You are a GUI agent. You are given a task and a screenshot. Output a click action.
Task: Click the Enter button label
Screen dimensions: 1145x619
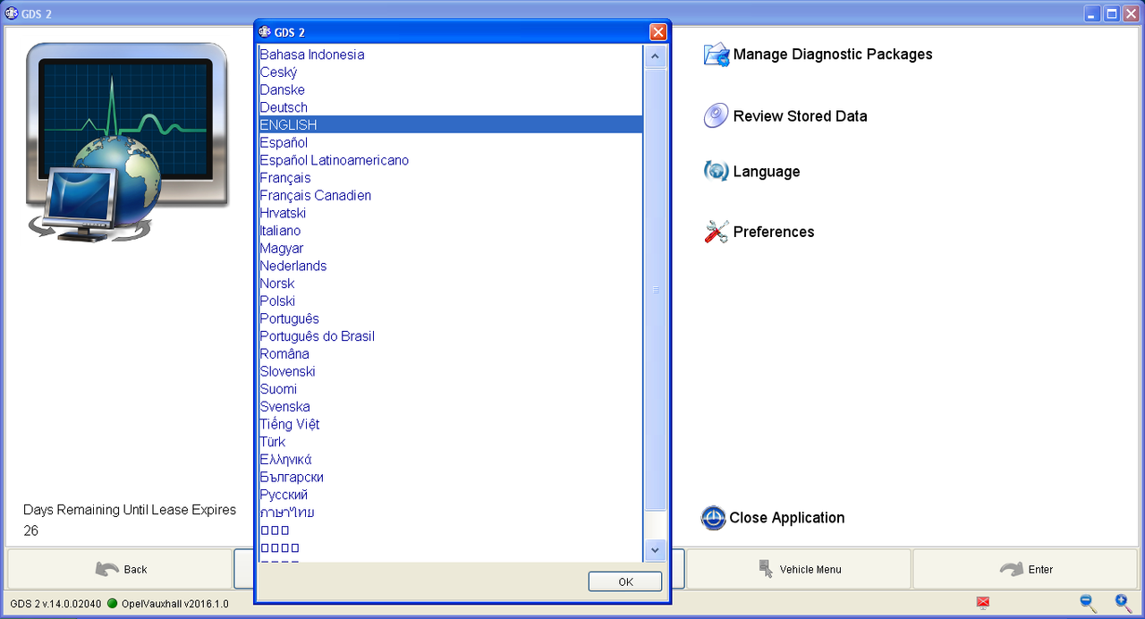pos(1041,570)
